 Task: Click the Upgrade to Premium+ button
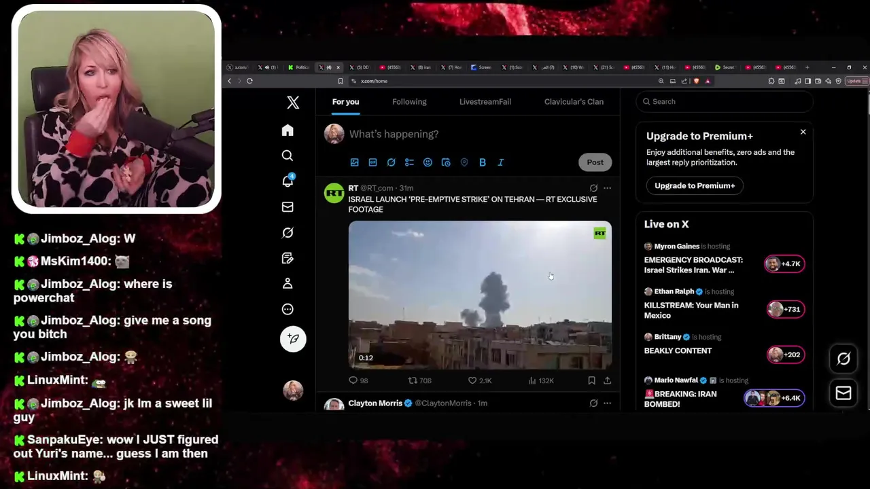pyautogui.click(x=695, y=185)
